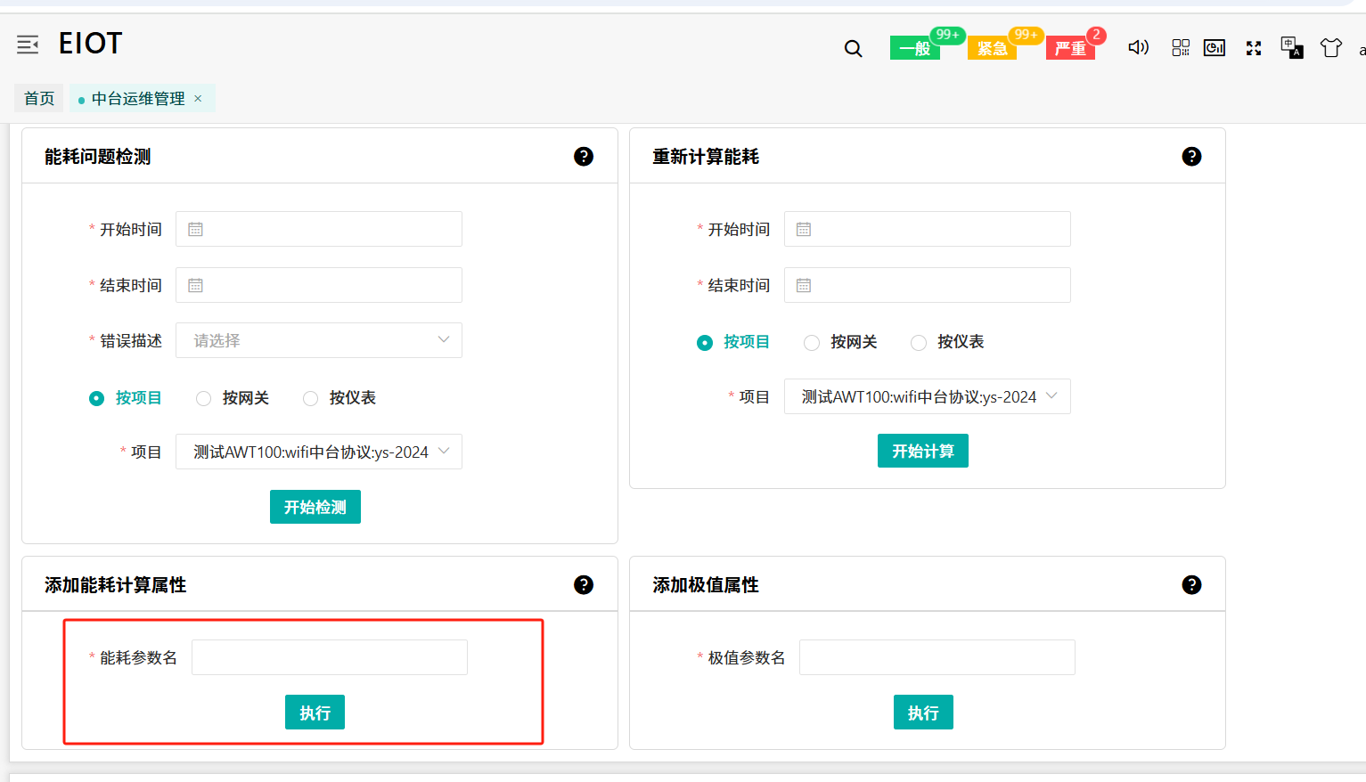Image resolution: width=1366 pixels, height=782 pixels.
Task: Open help for 能耗问题检测 panel
Action: click(584, 157)
